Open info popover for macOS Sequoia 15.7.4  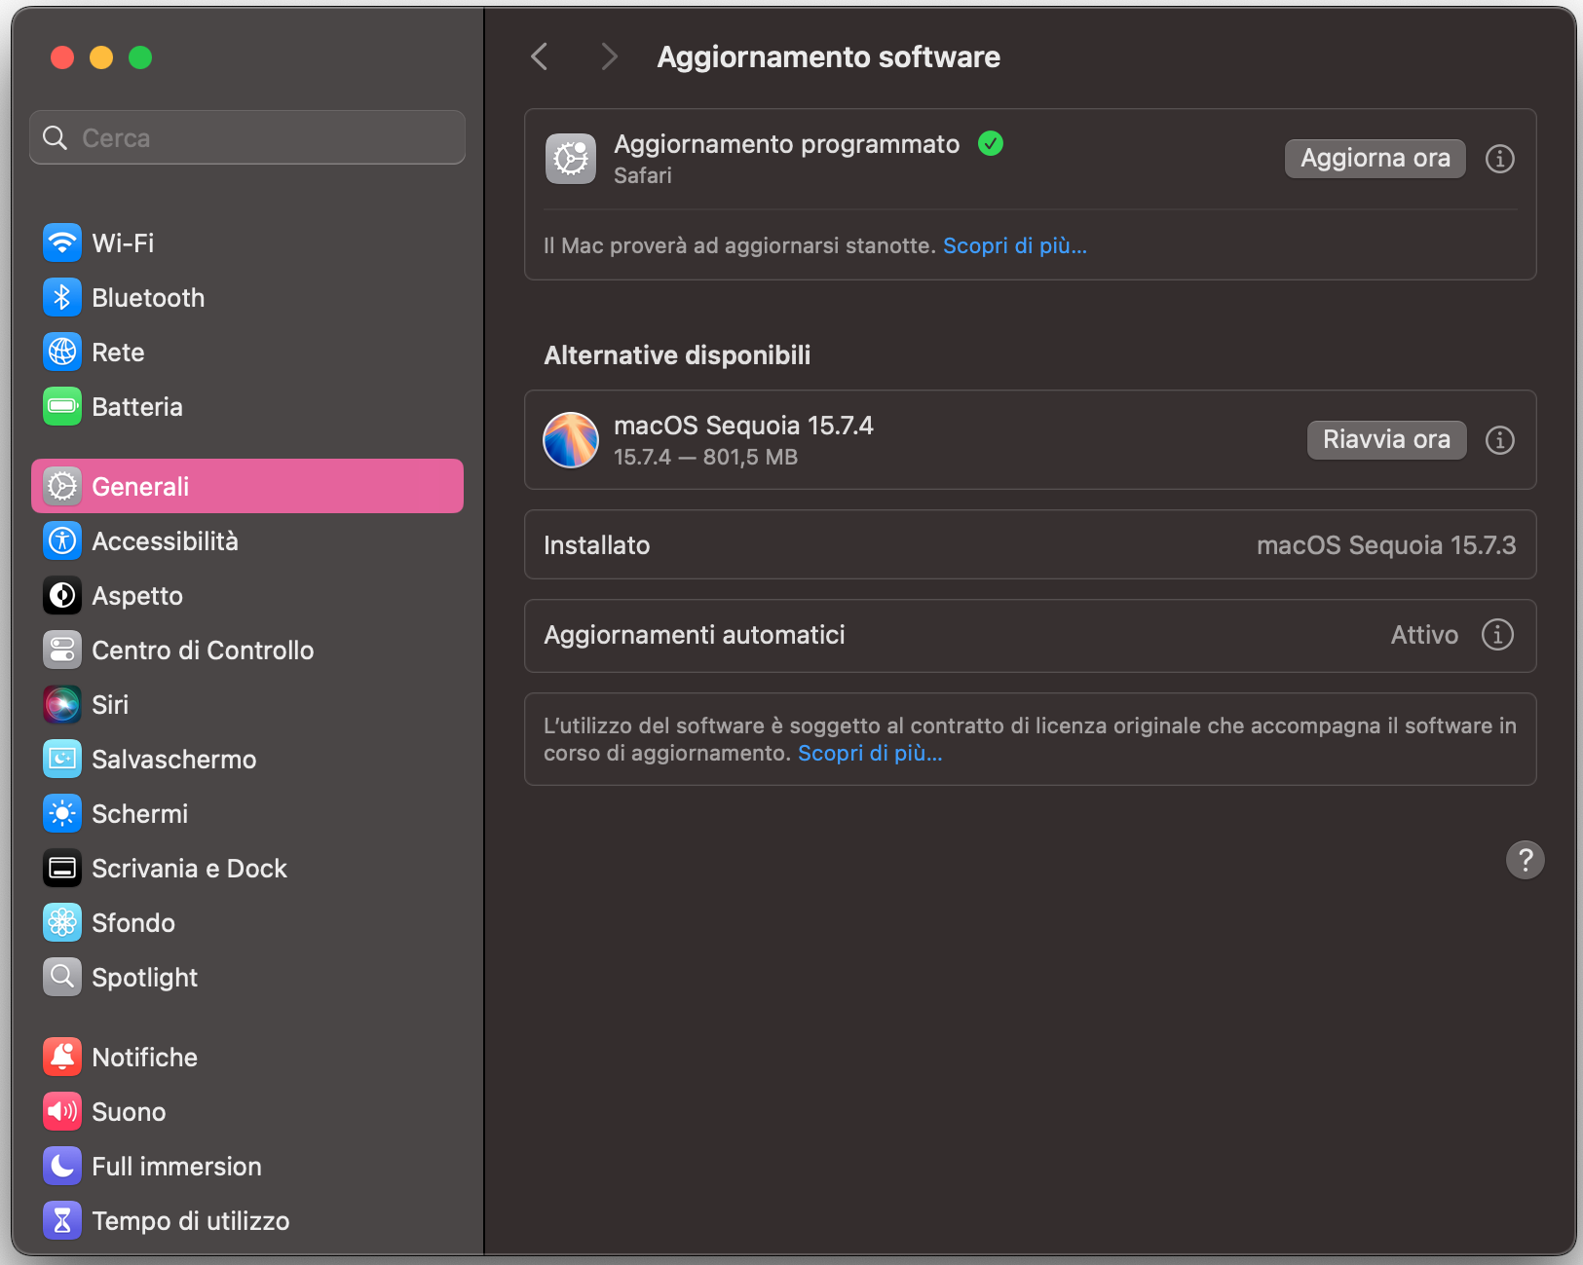1499,440
